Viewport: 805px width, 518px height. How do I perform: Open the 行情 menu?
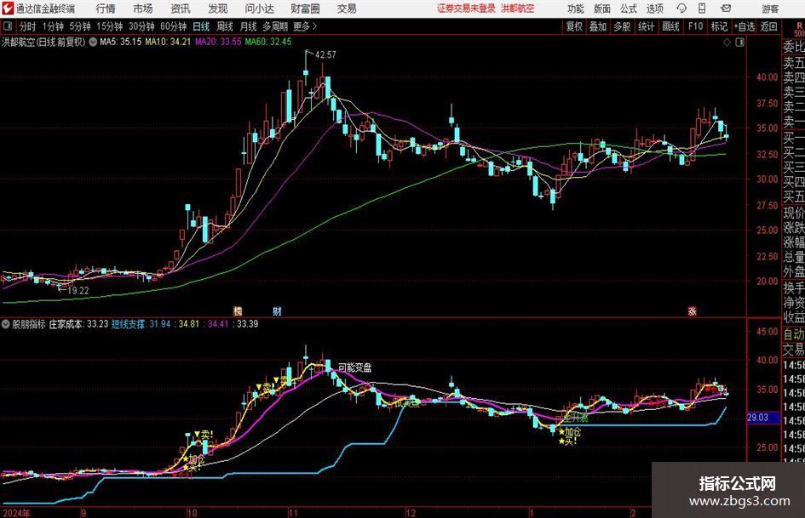tap(106, 9)
